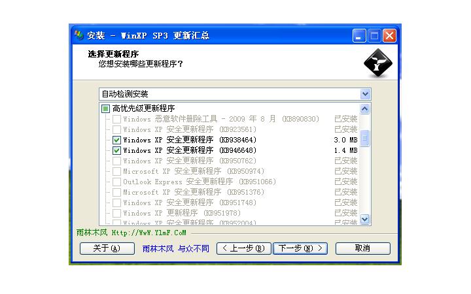Viewport: 471px width, 294px height.
Task: Uncheck the KB938464 security update checkbox
Action: coord(116,140)
